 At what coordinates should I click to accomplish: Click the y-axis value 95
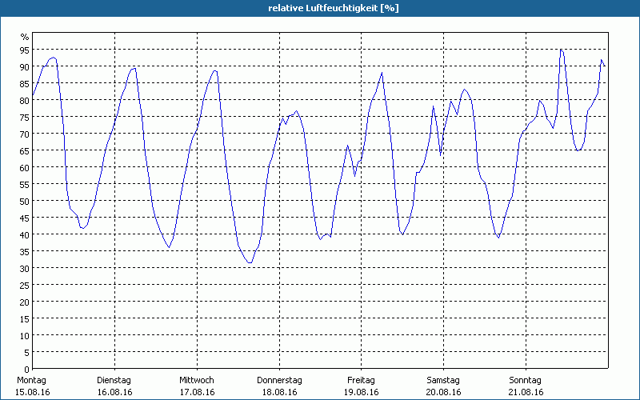(25, 50)
